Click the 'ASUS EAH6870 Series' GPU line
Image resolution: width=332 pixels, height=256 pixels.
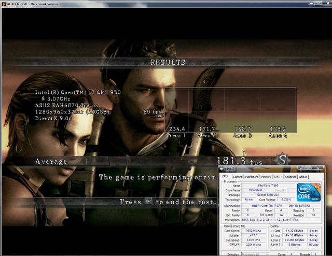pos(66,105)
